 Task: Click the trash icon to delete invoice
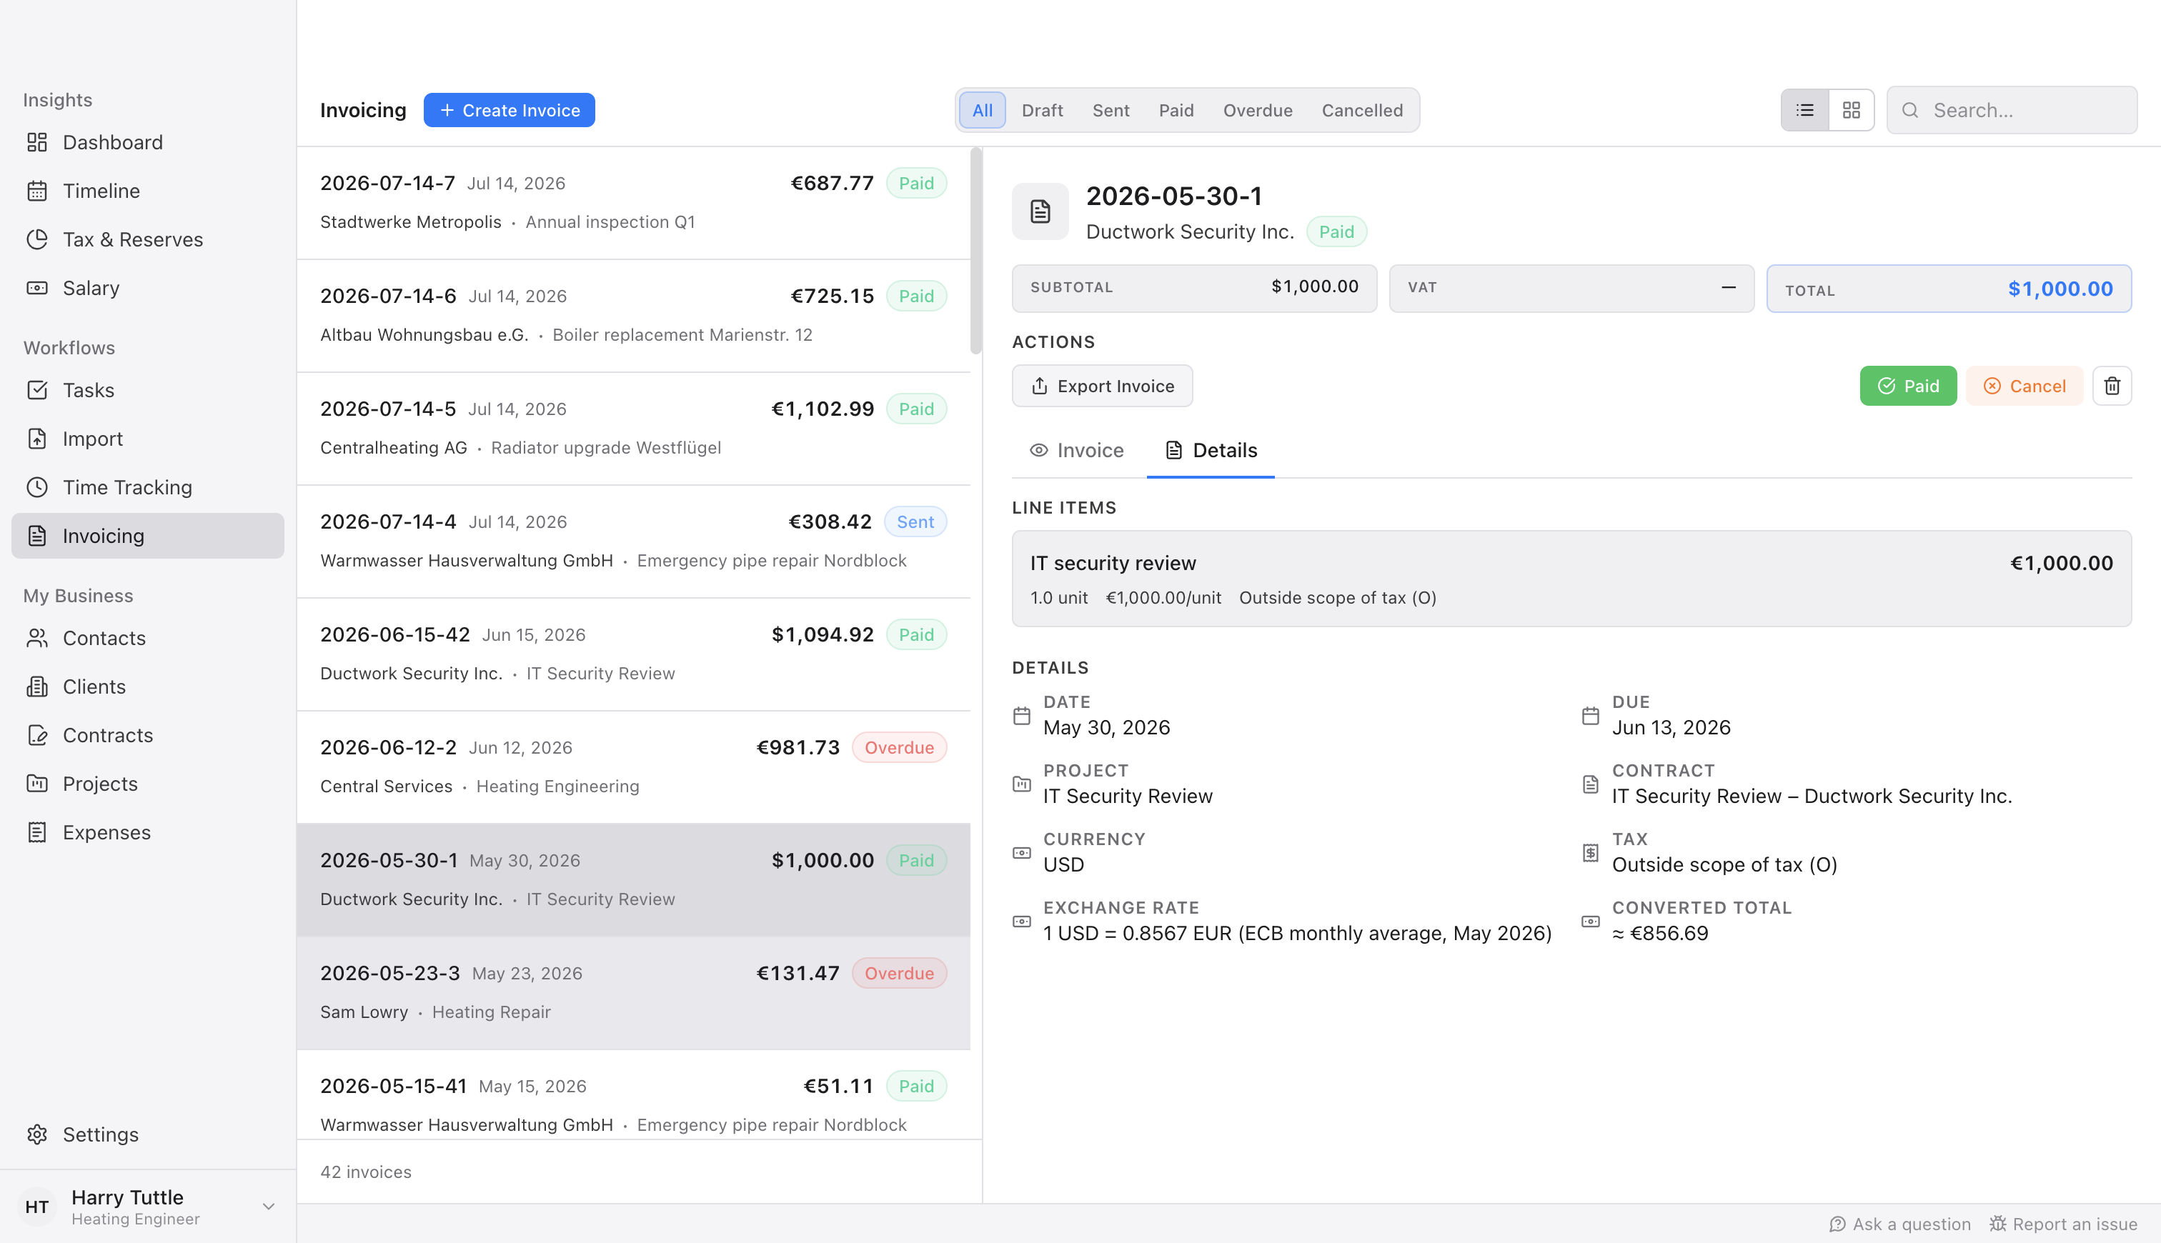[2112, 386]
